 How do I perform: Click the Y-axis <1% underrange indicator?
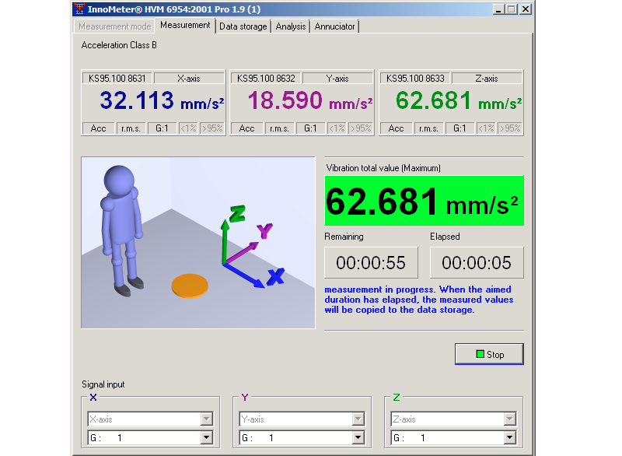[x=335, y=128]
